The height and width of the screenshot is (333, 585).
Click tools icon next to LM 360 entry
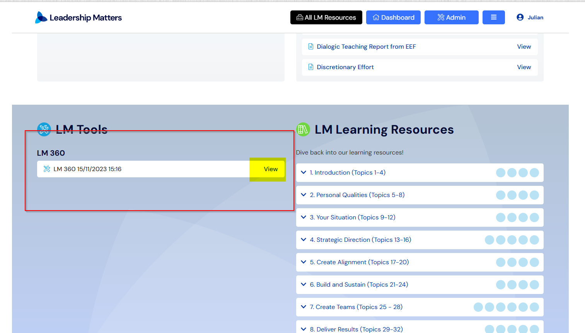pos(47,169)
